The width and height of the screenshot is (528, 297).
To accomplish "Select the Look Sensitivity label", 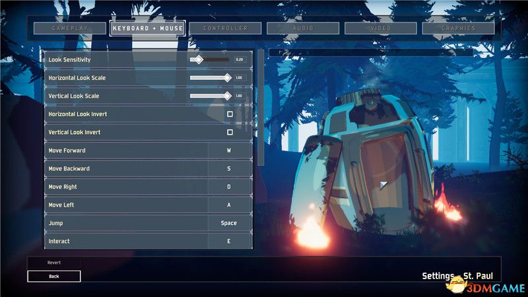I will tap(69, 60).
